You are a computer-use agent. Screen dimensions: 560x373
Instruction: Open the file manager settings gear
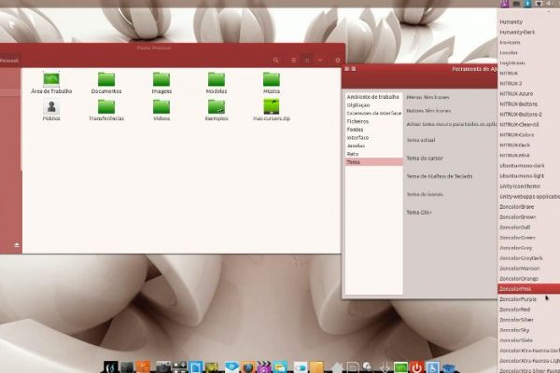[337, 60]
